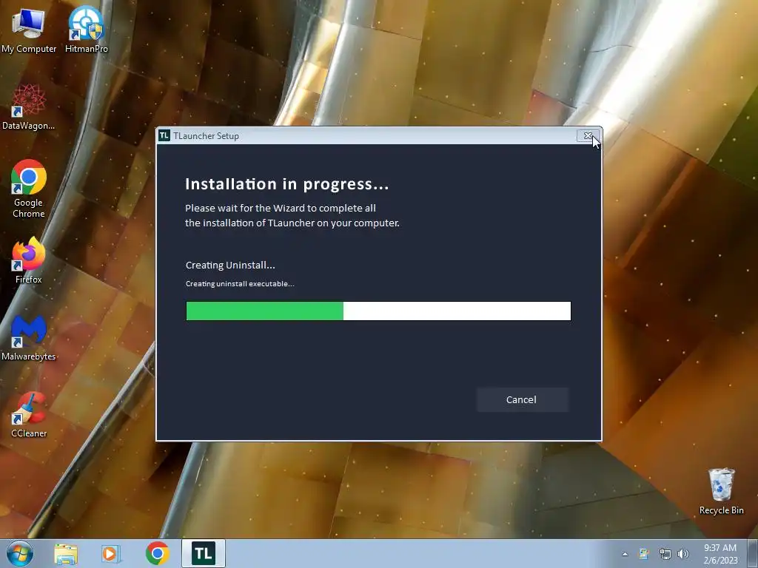Open the Windows Start menu
This screenshot has width=758, height=568.
coord(20,553)
